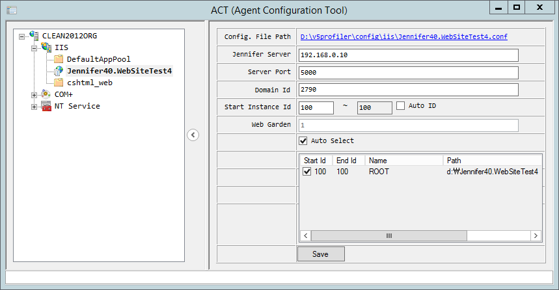Click the Save button
The image size is (559, 290).
[x=321, y=254]
